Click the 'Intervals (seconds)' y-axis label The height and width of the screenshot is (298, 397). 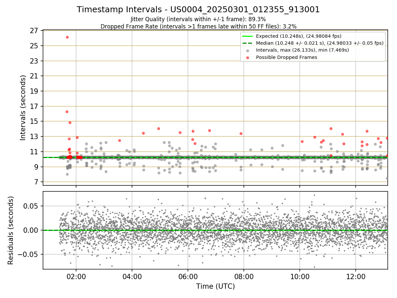pyautogui.click(x=23, y=108)
